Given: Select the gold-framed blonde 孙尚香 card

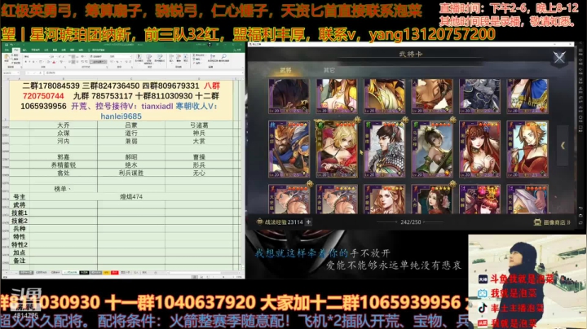Looking at the screenshot, I should click(337, 149).
